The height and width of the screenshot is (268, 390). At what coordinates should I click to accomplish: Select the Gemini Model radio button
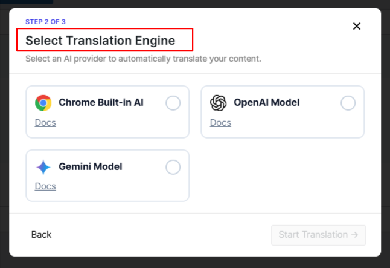click(x=173, y=168)
